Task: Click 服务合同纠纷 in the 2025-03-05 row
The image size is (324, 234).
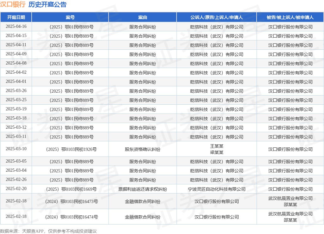Action: click(x=143, y=162)
